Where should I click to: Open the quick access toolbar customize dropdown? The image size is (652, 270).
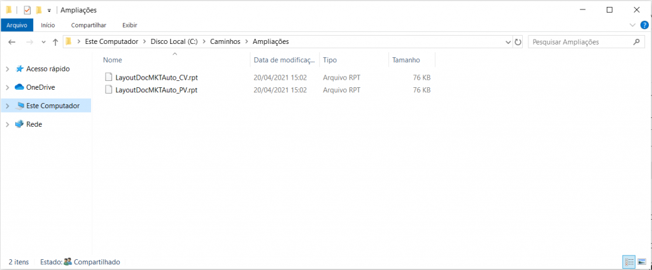point(49,11)
